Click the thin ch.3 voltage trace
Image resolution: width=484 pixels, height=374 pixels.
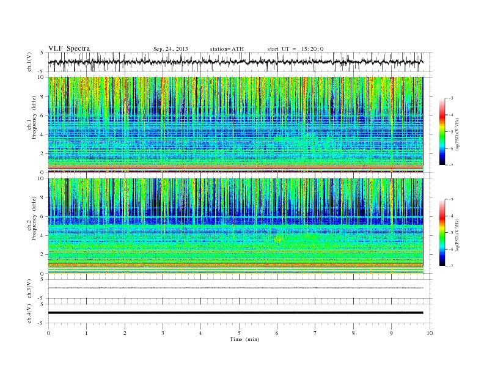235,288
